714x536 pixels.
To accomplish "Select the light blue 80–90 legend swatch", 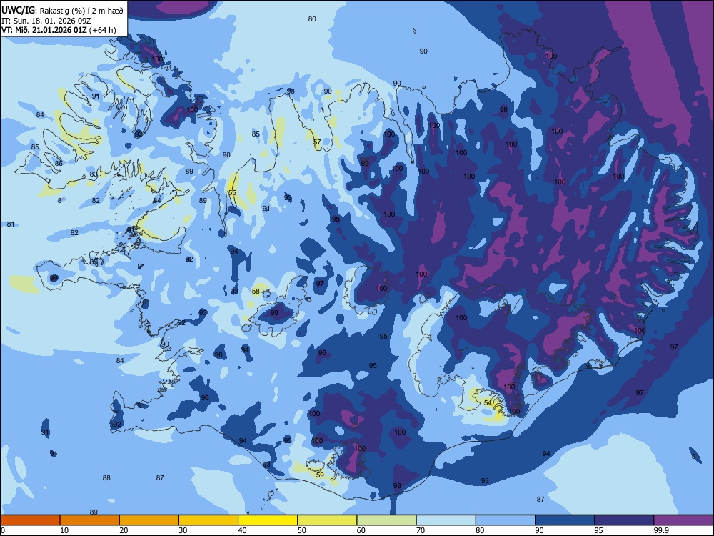I will (506, 520).
